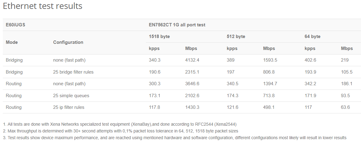Click the 1593.5 Mbps cell
Image resolution: width=361 pixels, height=145 pixels.
270,60
